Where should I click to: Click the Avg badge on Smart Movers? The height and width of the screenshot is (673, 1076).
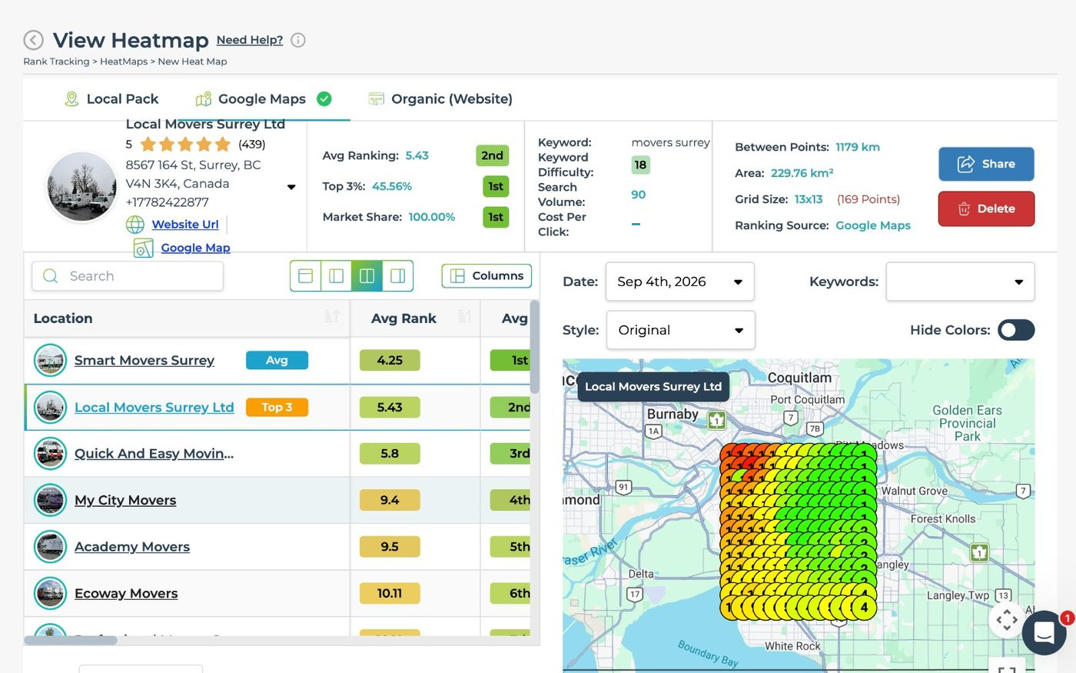[x=277, y=360]
